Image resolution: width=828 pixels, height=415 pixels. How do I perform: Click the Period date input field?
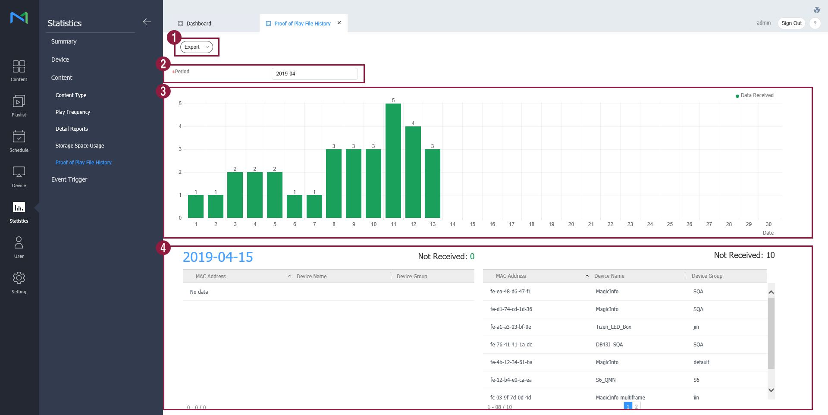click(x=314, y=74)
